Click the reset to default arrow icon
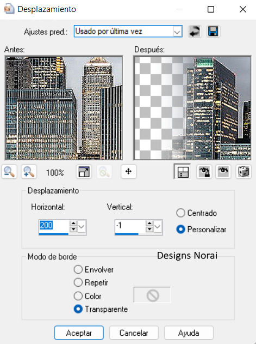256x344 pixels. (x=195, y=32)
